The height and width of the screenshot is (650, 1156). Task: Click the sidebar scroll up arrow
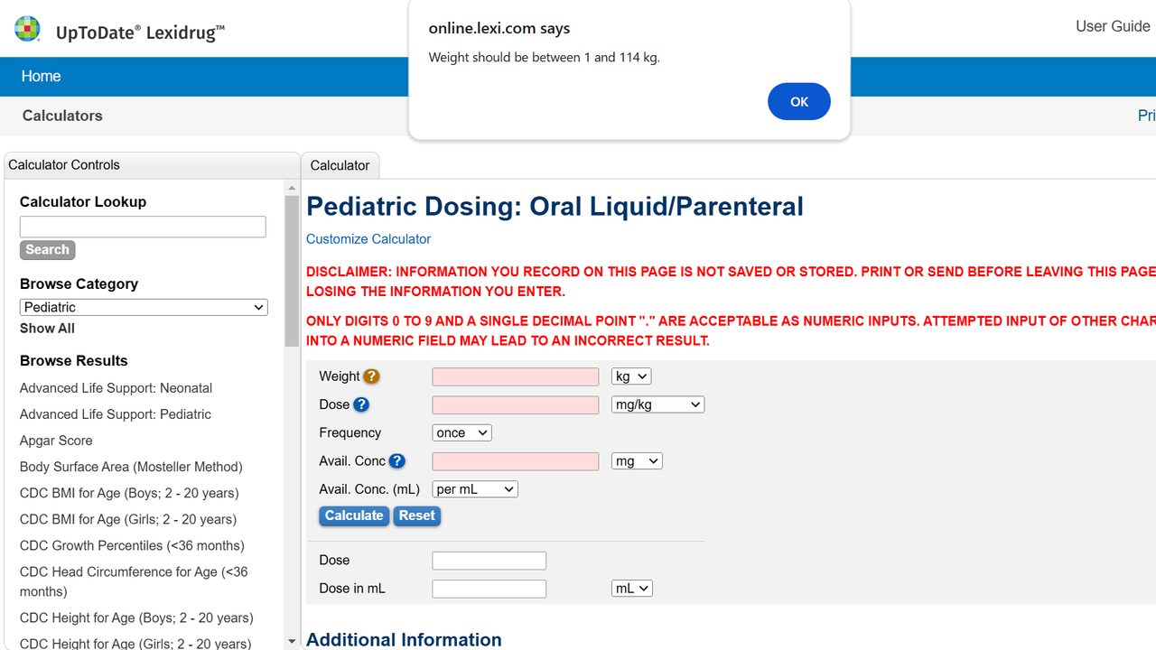(291, 189)
